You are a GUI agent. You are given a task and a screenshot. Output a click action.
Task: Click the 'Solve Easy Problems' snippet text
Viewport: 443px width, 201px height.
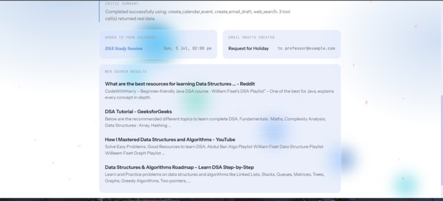click(214, 150)
